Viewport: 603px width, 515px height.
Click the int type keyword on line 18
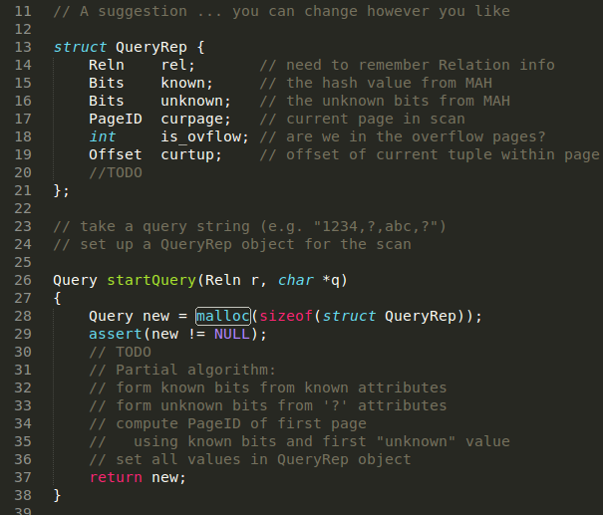click(102, 136)
